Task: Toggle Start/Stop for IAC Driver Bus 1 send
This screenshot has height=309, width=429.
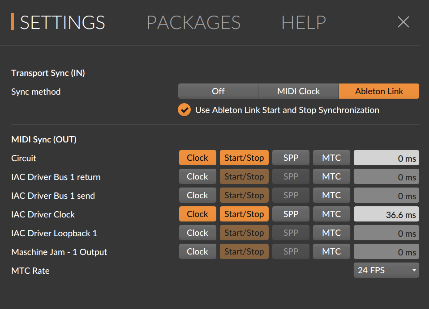Action: [244, 195]
